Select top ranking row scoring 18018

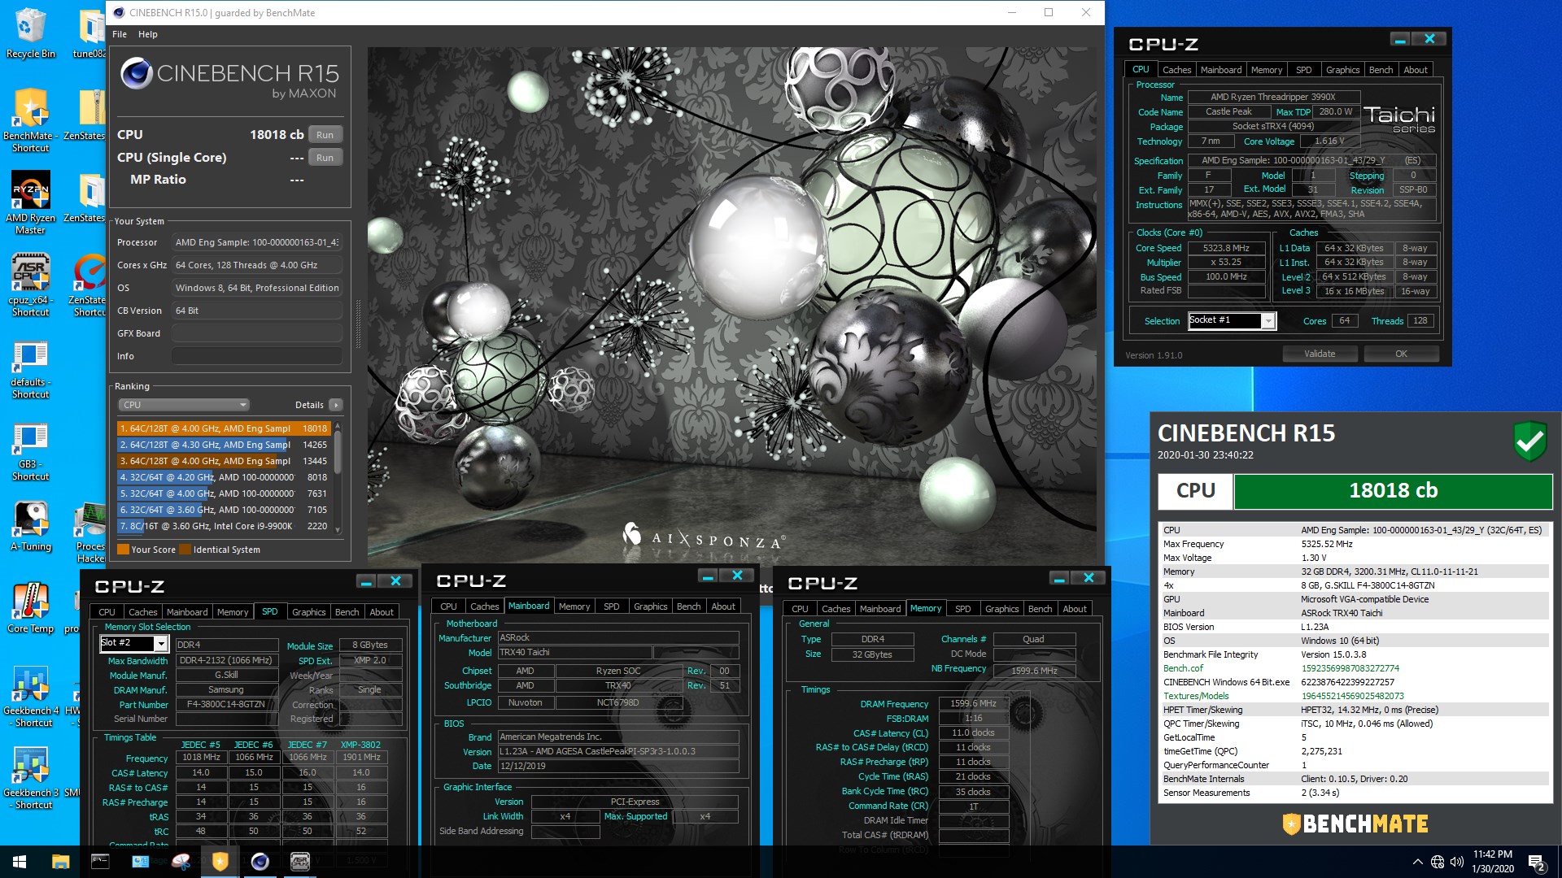point(224,428)
